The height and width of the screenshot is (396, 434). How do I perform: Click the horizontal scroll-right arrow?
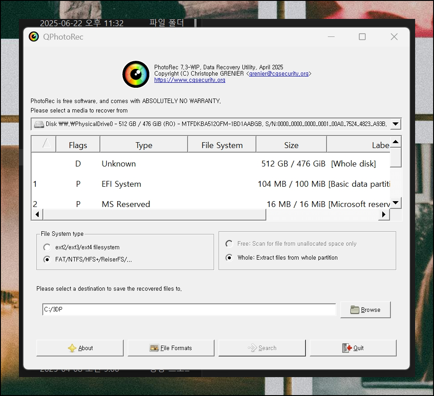pos(384,214)
